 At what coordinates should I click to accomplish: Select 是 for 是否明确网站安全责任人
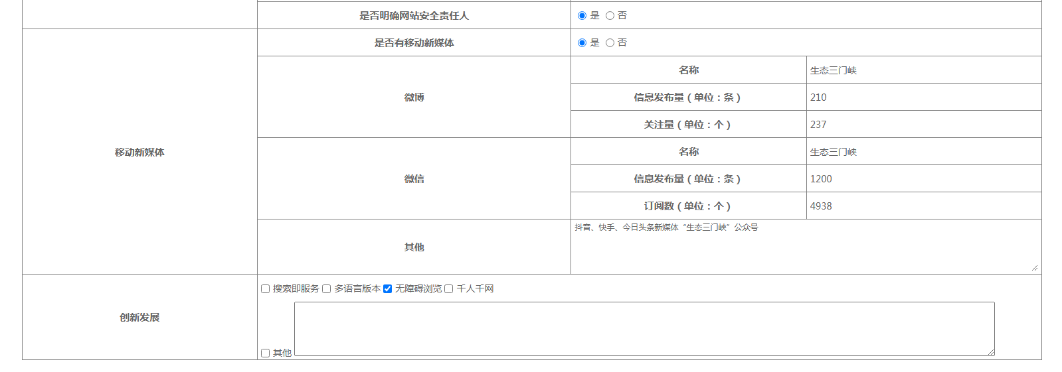point(582,15)
